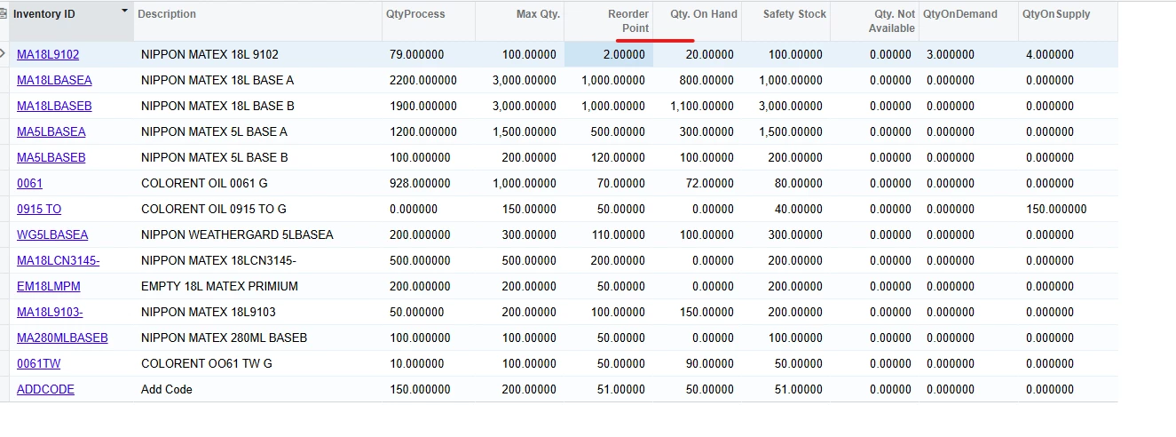Image resolution: width=1176 pixels, height=437 pixels.
Task: Click Qty. On Hand value 72.00000
Action: coord(710,183)
